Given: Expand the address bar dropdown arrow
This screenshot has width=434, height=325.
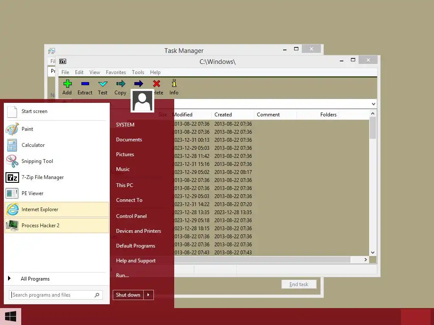Looking at the screenshot, I should coord(373,104).
